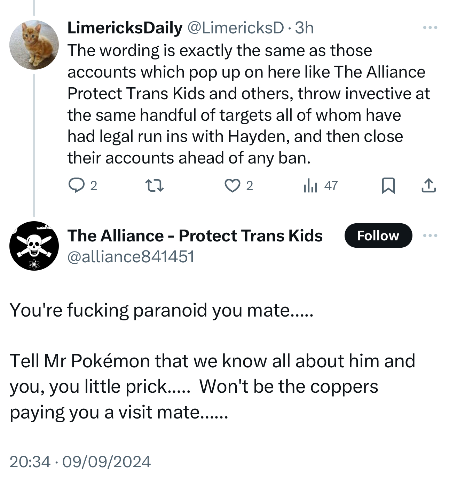Open more options beside the Follow button
Image resolution: width=449 pixels, height=479 pixels.
coord(430,235)
